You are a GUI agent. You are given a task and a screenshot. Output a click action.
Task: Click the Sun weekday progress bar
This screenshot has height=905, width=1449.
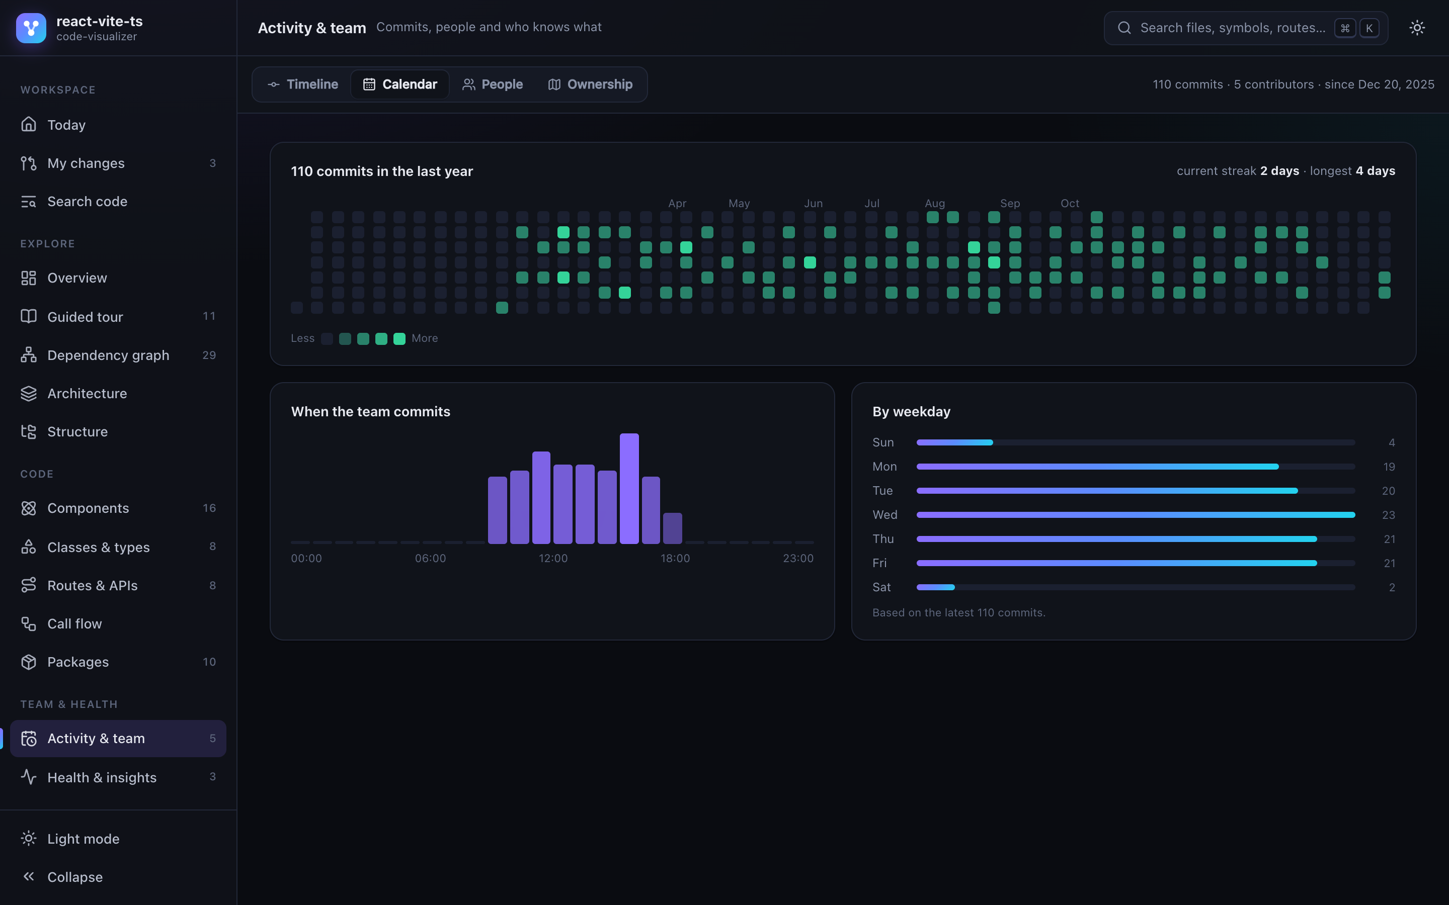[1135, 442]
